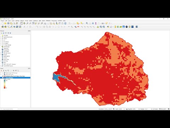170x128 pixels.
Task: Expand the ArcGIS REST Servers node
Action: [1, 66]
